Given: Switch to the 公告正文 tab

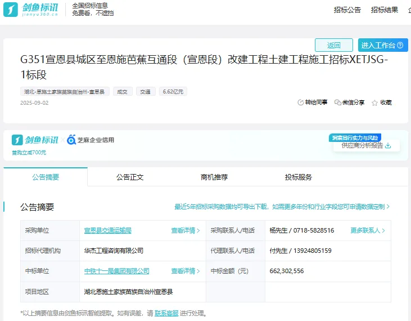Looking at the screenshot, I should (130, 177).
